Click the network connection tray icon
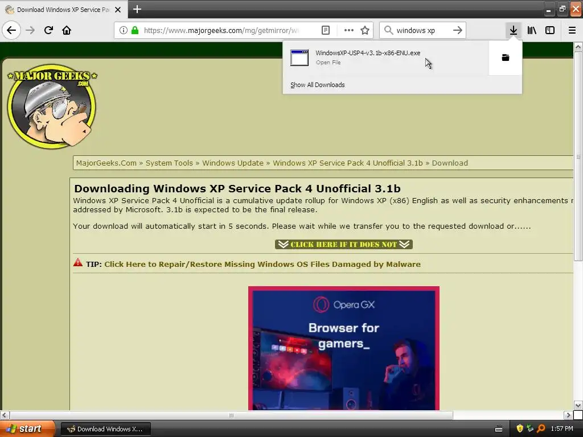 point(531,429)
